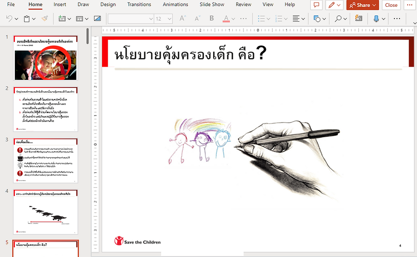Open the File menu

(11, 5)
